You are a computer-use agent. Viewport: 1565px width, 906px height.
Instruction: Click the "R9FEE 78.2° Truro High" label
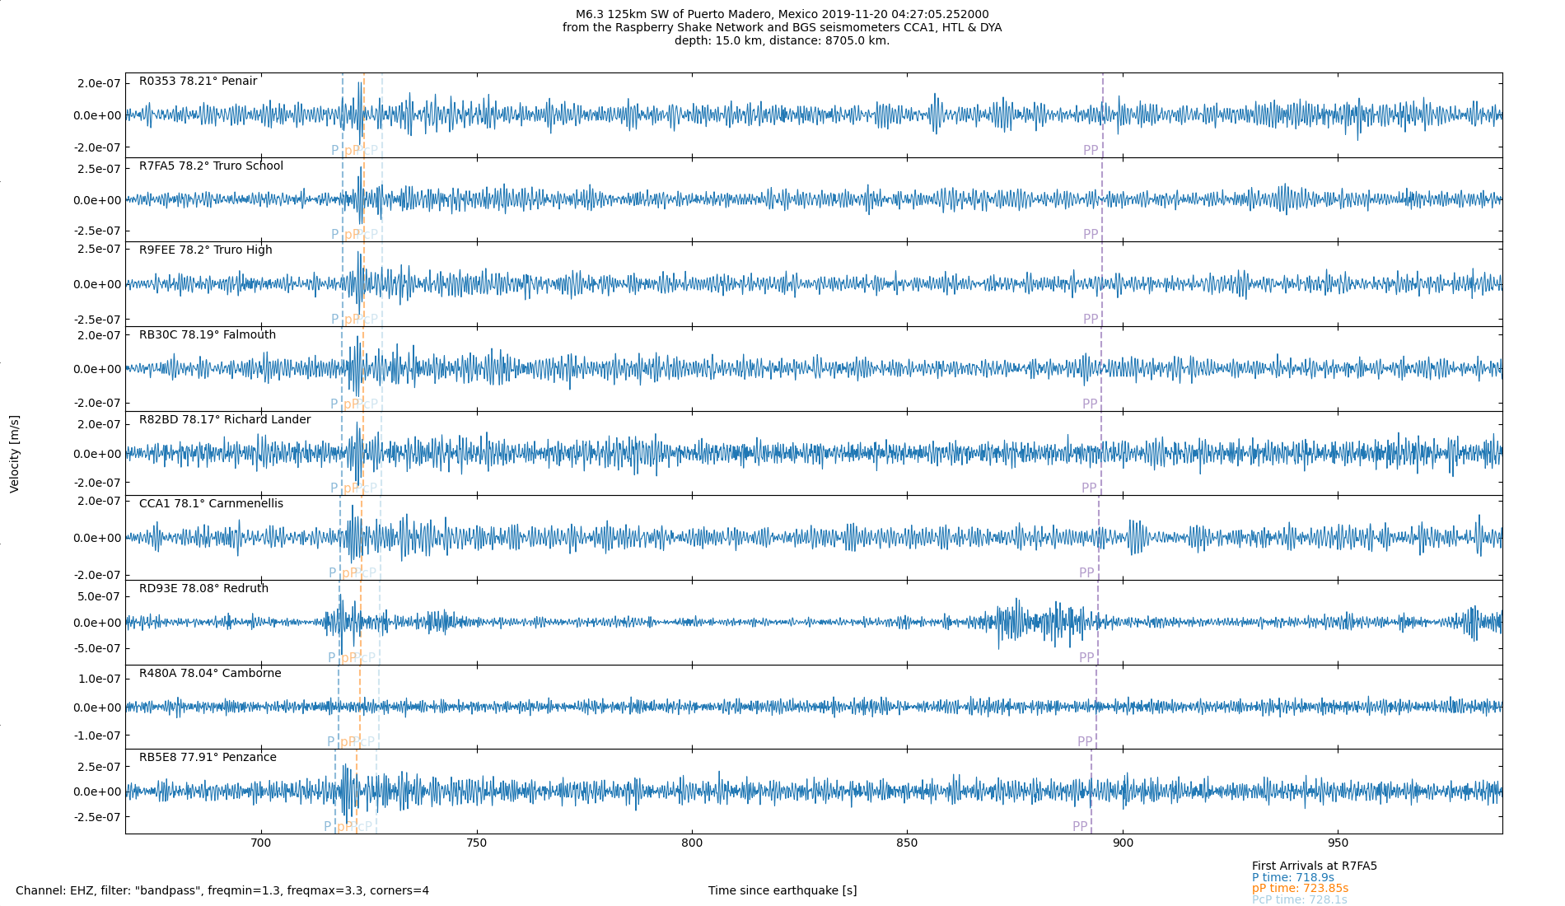[205, 250]
